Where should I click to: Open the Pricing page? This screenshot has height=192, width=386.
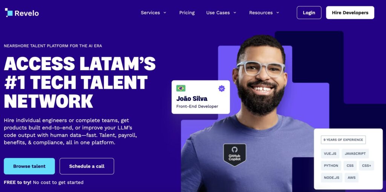pyautogui.click(x=187, y=12)
